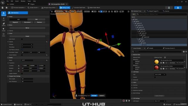
Task: Open the Secondary axis dropdown
Action: tap(27, 47)
